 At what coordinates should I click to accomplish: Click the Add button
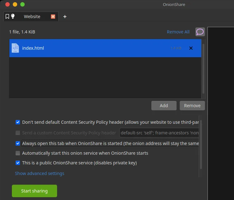point(164,106)
